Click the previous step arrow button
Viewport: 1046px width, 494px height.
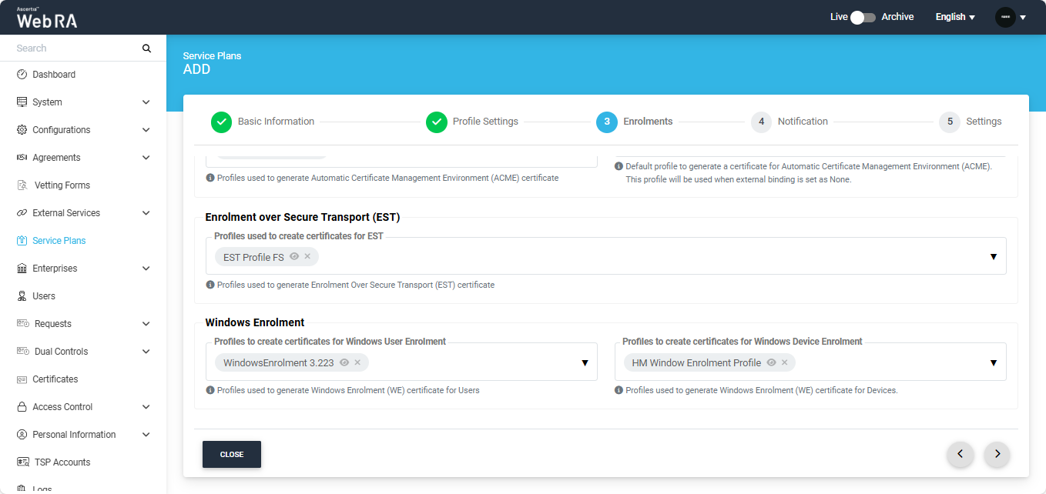pyautogui.click(x=960, y=454)
